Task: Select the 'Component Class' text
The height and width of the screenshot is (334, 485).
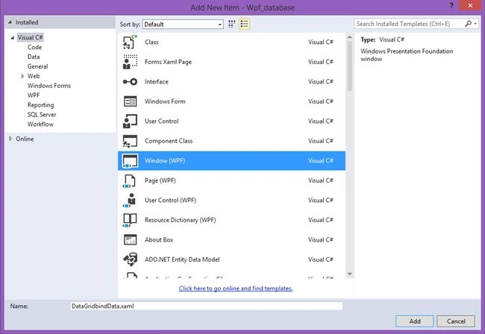Action: [x=169, y=141]
